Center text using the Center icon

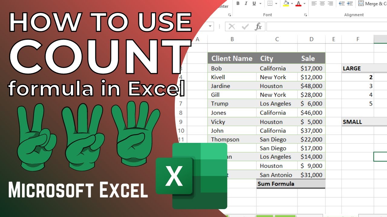coord(322,4)
